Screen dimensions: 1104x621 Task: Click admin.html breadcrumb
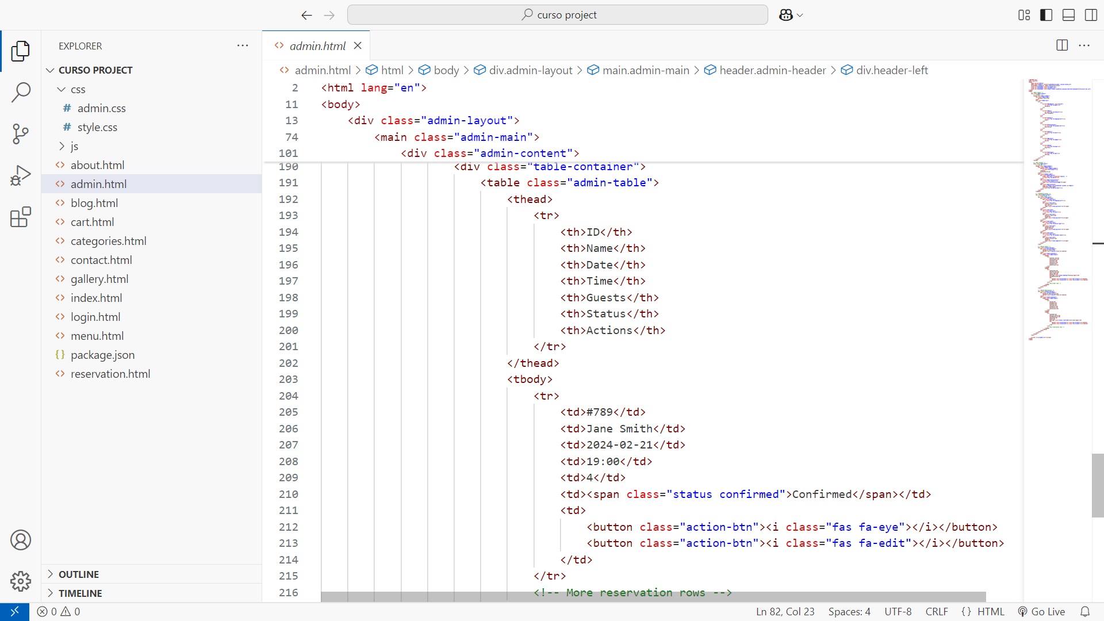click(315, 70)
